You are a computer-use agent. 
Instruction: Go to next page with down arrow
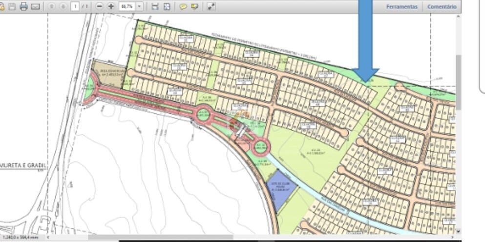click(63, 6)
